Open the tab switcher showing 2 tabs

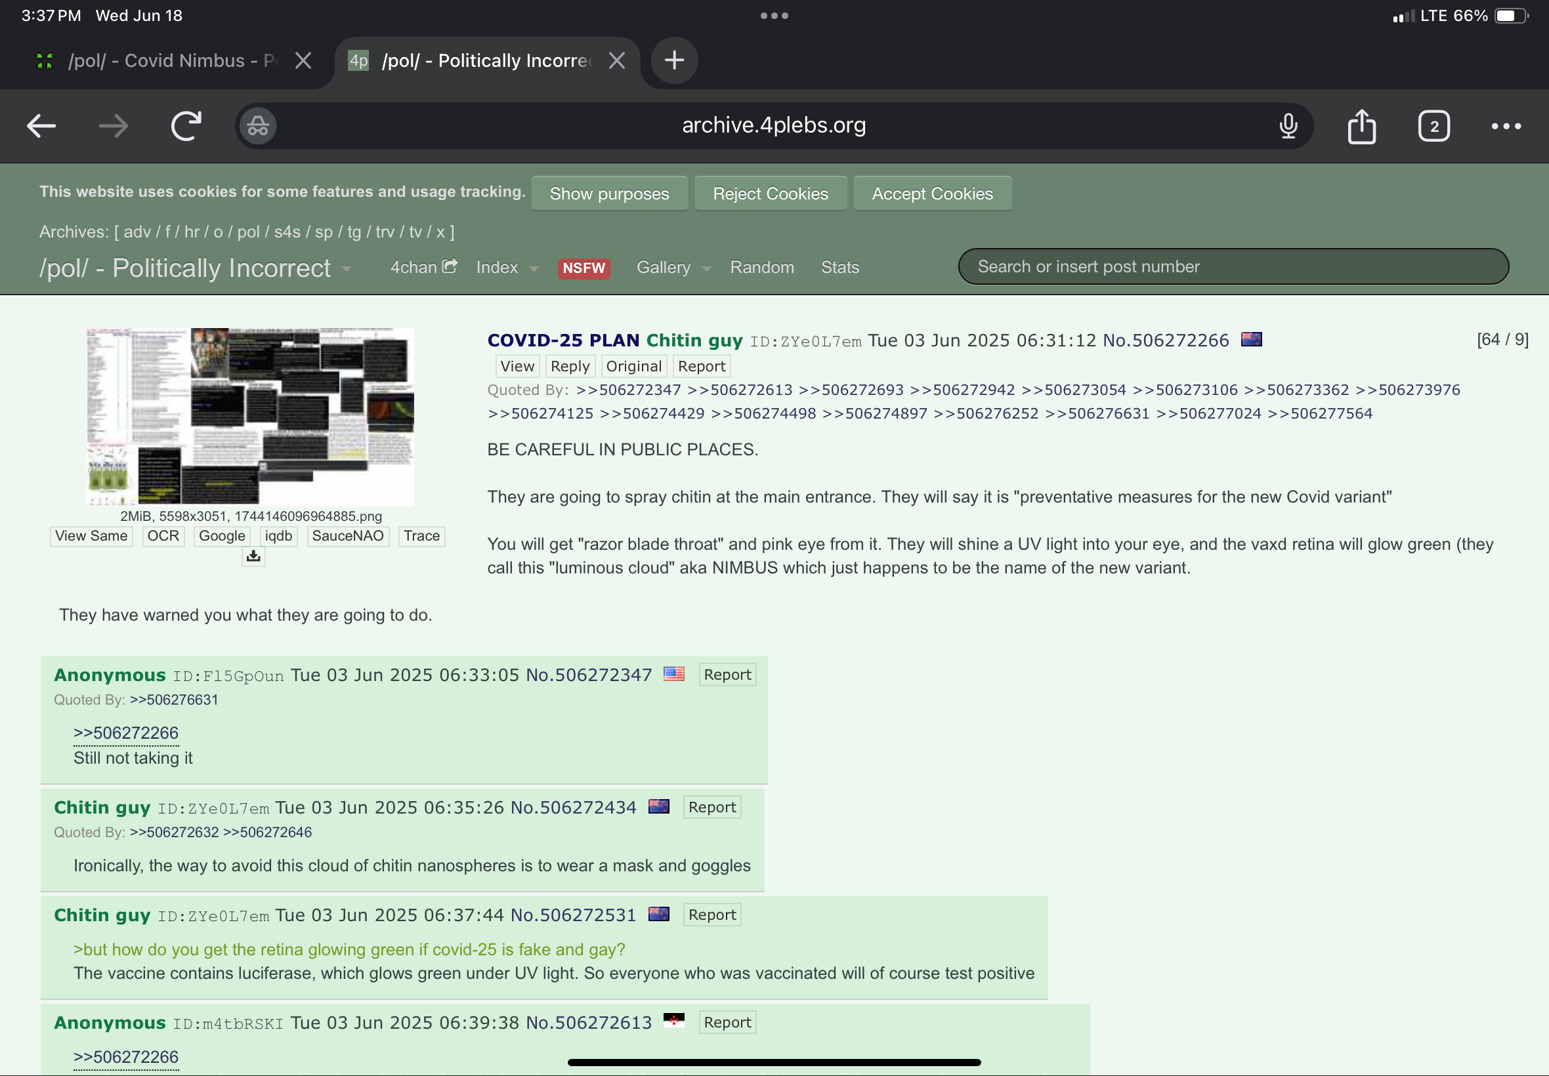coord(1433,126)
